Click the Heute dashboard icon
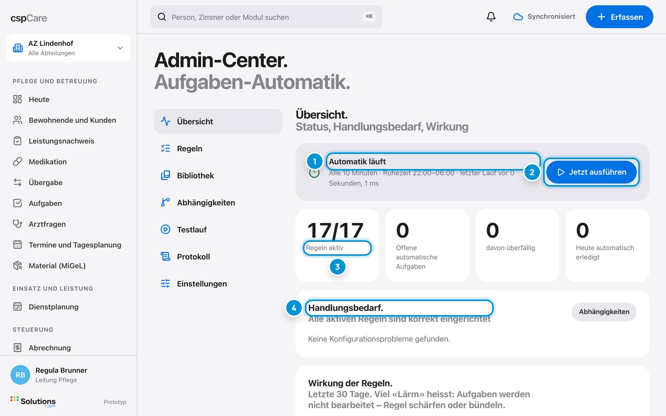666x416 pixels. 17,99
